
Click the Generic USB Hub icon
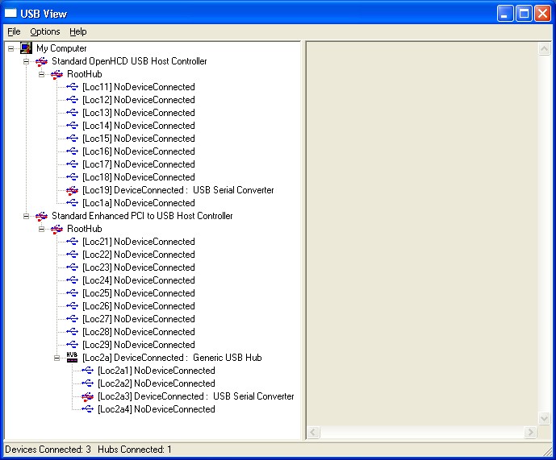[x=72, y=358]
